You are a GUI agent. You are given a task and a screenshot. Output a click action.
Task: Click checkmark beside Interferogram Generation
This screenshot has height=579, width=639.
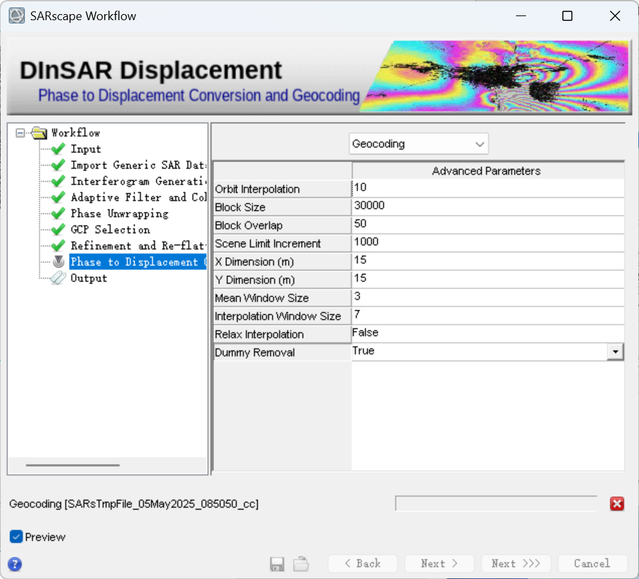tap(59, 182)
